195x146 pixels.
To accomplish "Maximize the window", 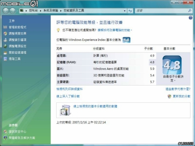I will (x=180, y=2).
